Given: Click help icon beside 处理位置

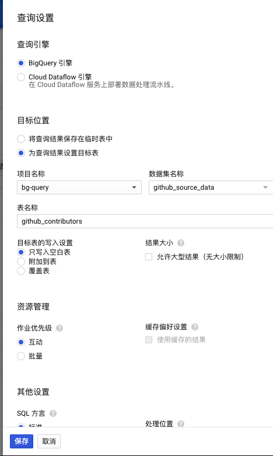Looking at the screenshot, I should pyautogui.click(x=181, y=424).
